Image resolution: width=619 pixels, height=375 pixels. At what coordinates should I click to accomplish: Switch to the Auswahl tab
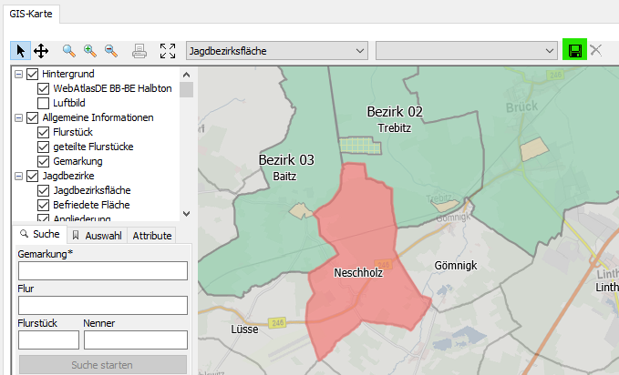pos(97,235)
